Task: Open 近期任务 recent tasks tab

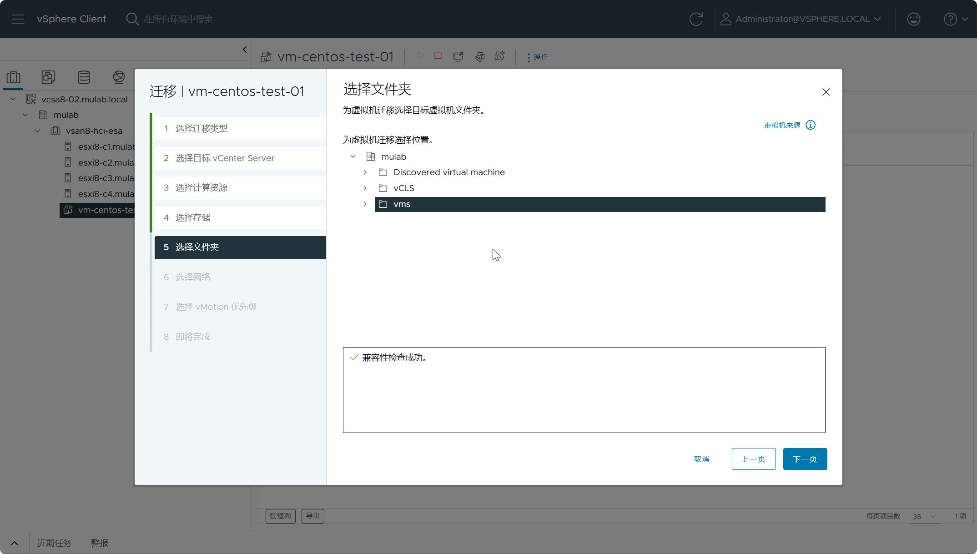Action: click(x=54, y=543)
